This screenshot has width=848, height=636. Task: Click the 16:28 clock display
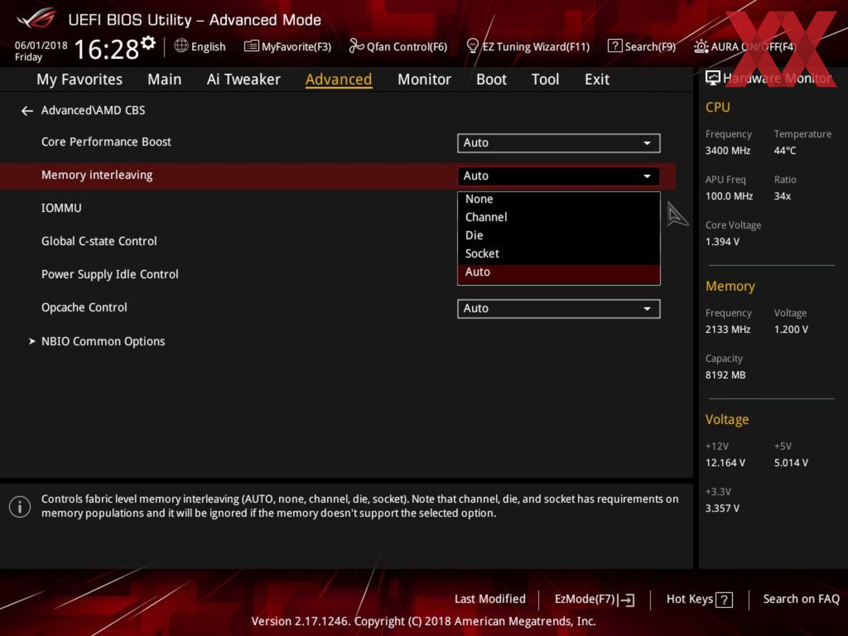[x=107, y=49]
